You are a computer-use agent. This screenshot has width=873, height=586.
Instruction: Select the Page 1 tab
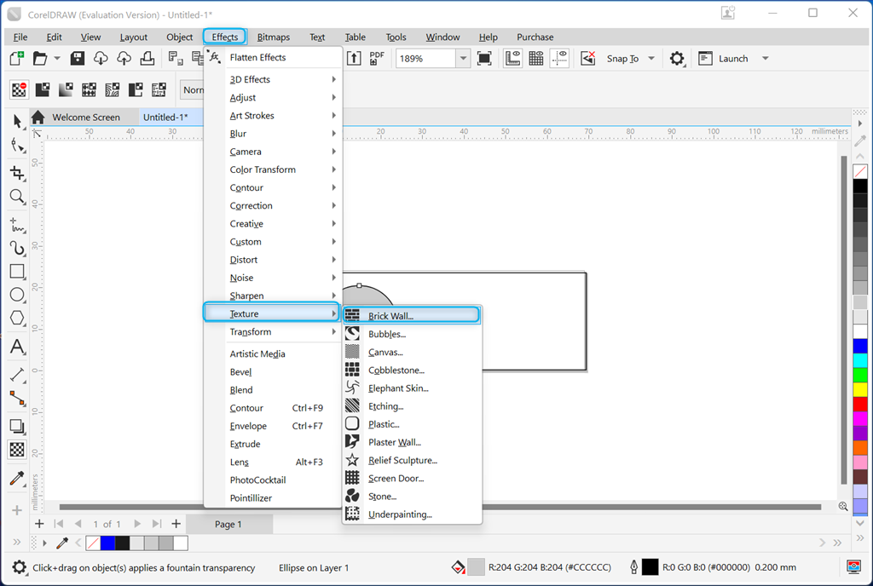click(x=228, y=525)
